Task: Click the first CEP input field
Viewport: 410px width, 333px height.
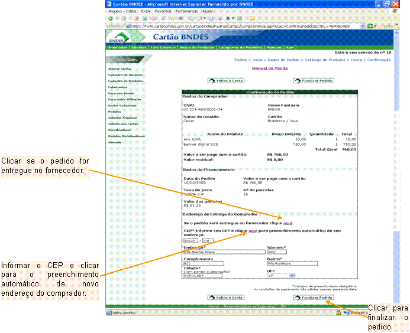Action: [x=191, y=241]
